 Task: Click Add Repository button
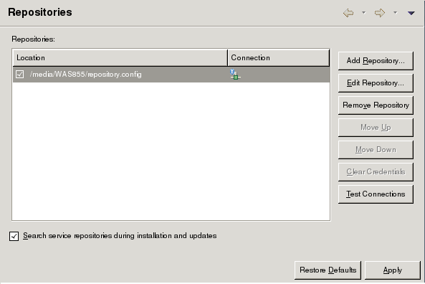point(376,61)
